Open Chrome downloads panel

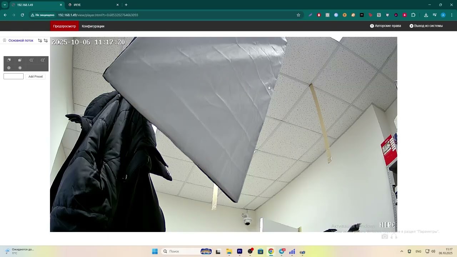tap(426, 15)
